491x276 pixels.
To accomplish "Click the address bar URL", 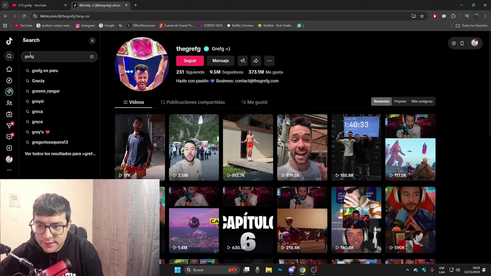I will click(x=65, y=16).
